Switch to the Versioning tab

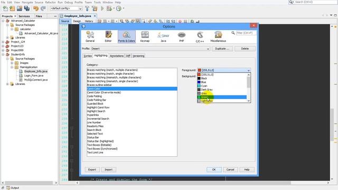138,56
